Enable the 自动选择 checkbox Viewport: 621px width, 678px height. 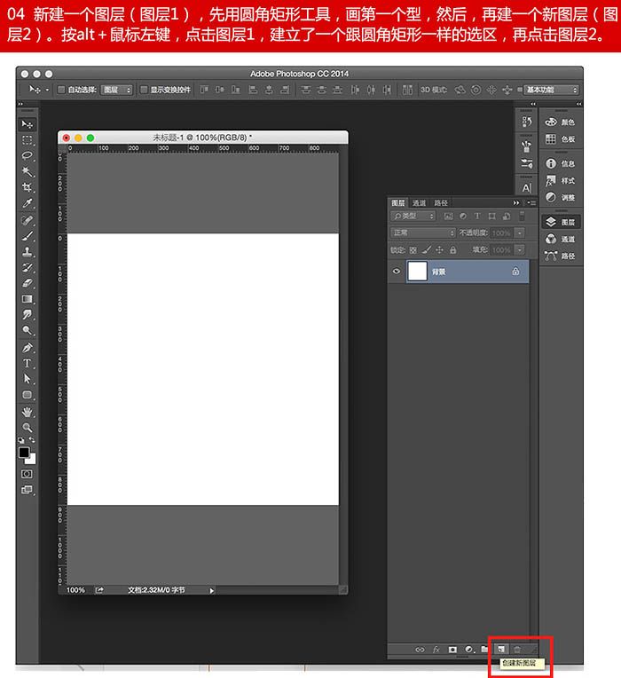(x=61, y=90)
